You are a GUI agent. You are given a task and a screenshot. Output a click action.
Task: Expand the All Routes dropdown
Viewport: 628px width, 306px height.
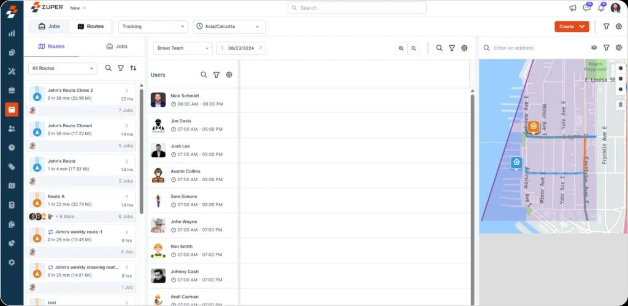[x=63, y=69]
